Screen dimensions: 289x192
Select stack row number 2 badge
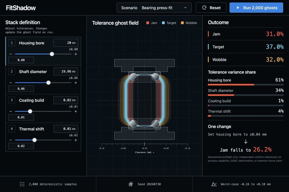[12, 72]
